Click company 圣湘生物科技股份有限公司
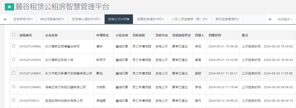296x108 pixels. (64, 101)
